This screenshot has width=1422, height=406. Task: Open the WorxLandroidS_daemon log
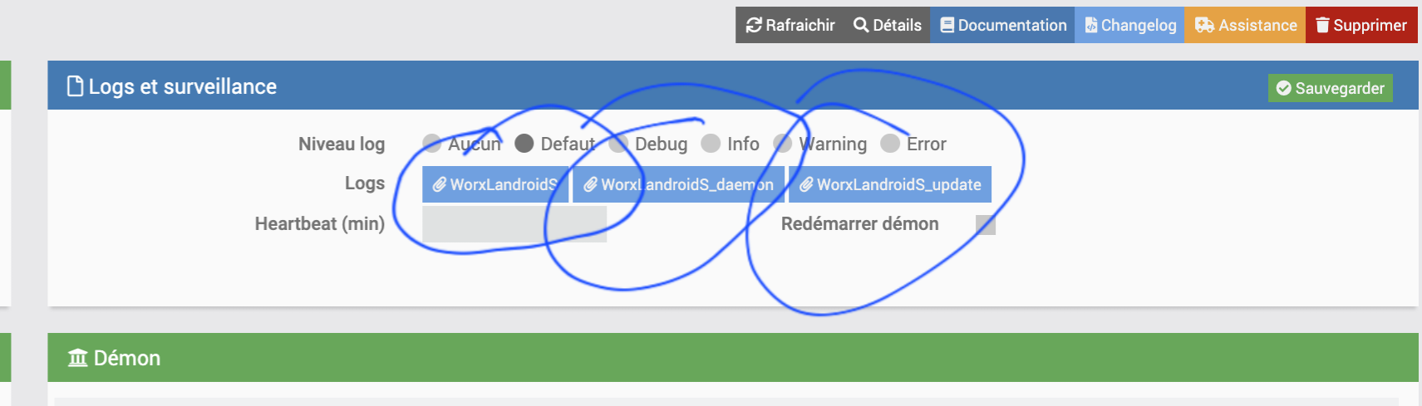(678, 184)
